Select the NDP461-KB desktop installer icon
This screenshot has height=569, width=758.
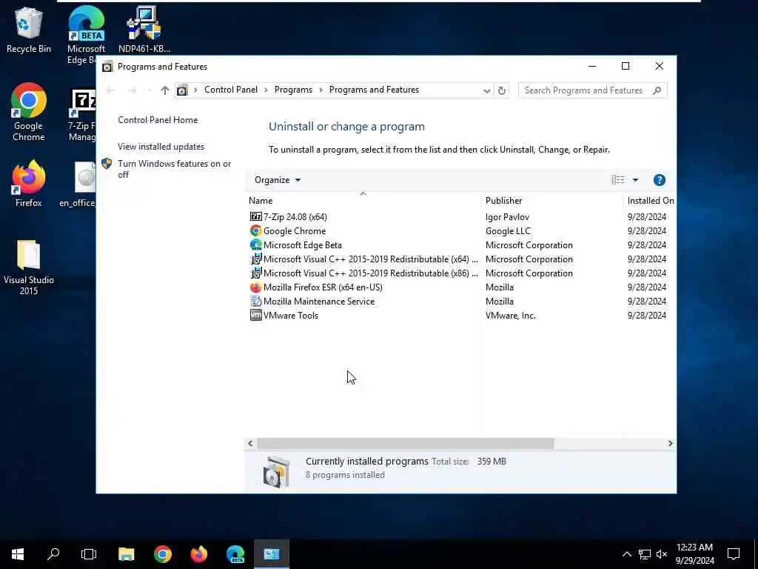[x=144, y=29]
